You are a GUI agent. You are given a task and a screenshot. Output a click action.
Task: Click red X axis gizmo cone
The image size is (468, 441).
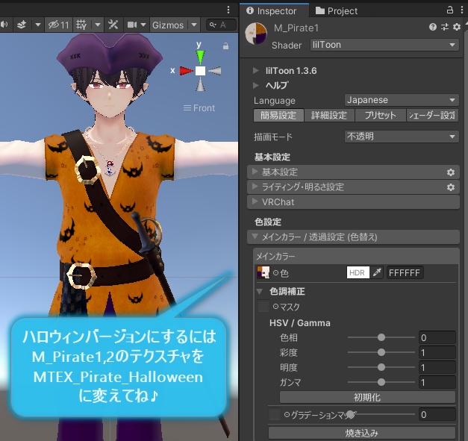pos(186,71)
